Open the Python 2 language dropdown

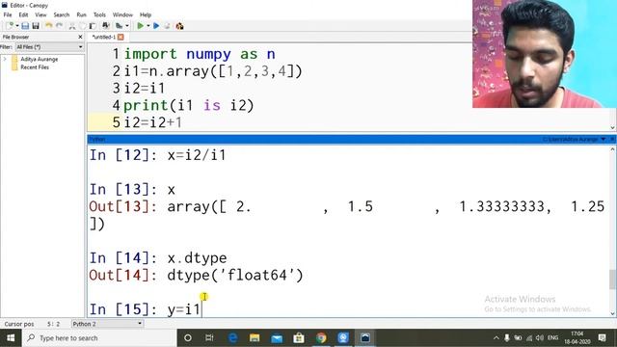(x=107, y=324)
